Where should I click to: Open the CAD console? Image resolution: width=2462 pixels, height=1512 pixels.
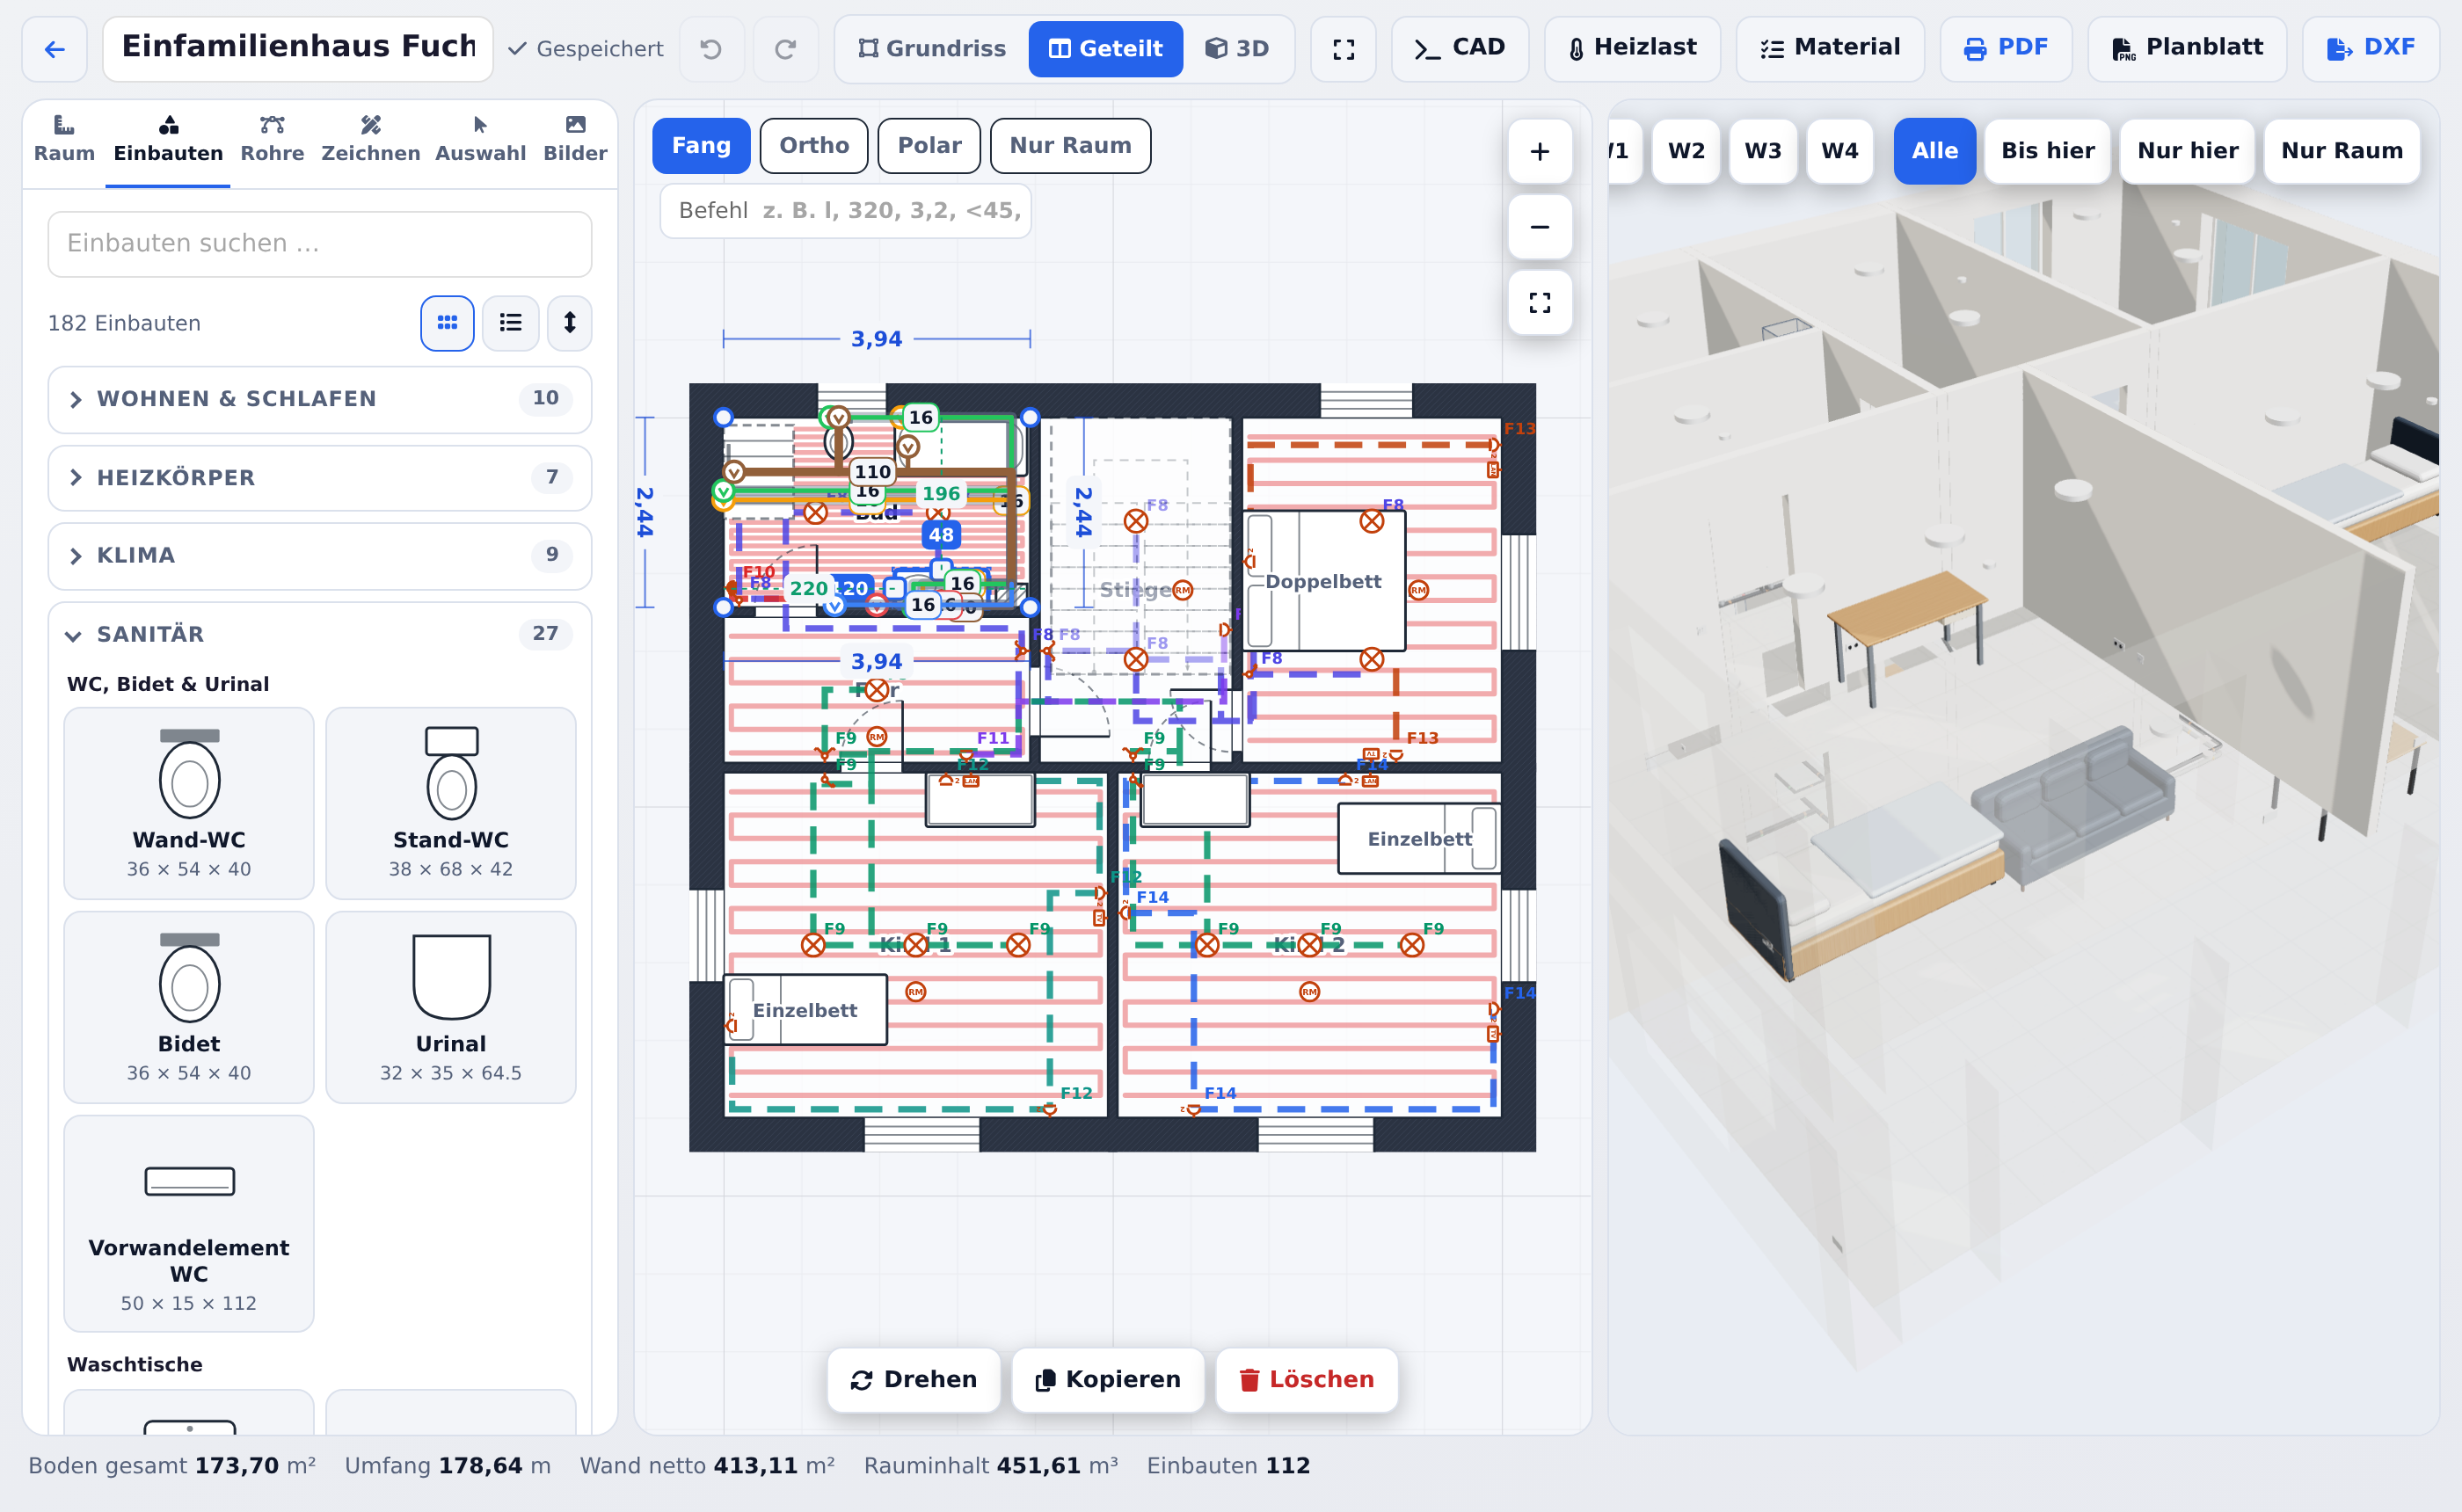[1459, 48]
